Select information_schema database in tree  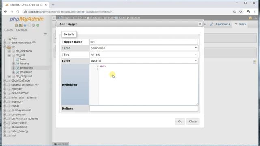tap(24, 97)
